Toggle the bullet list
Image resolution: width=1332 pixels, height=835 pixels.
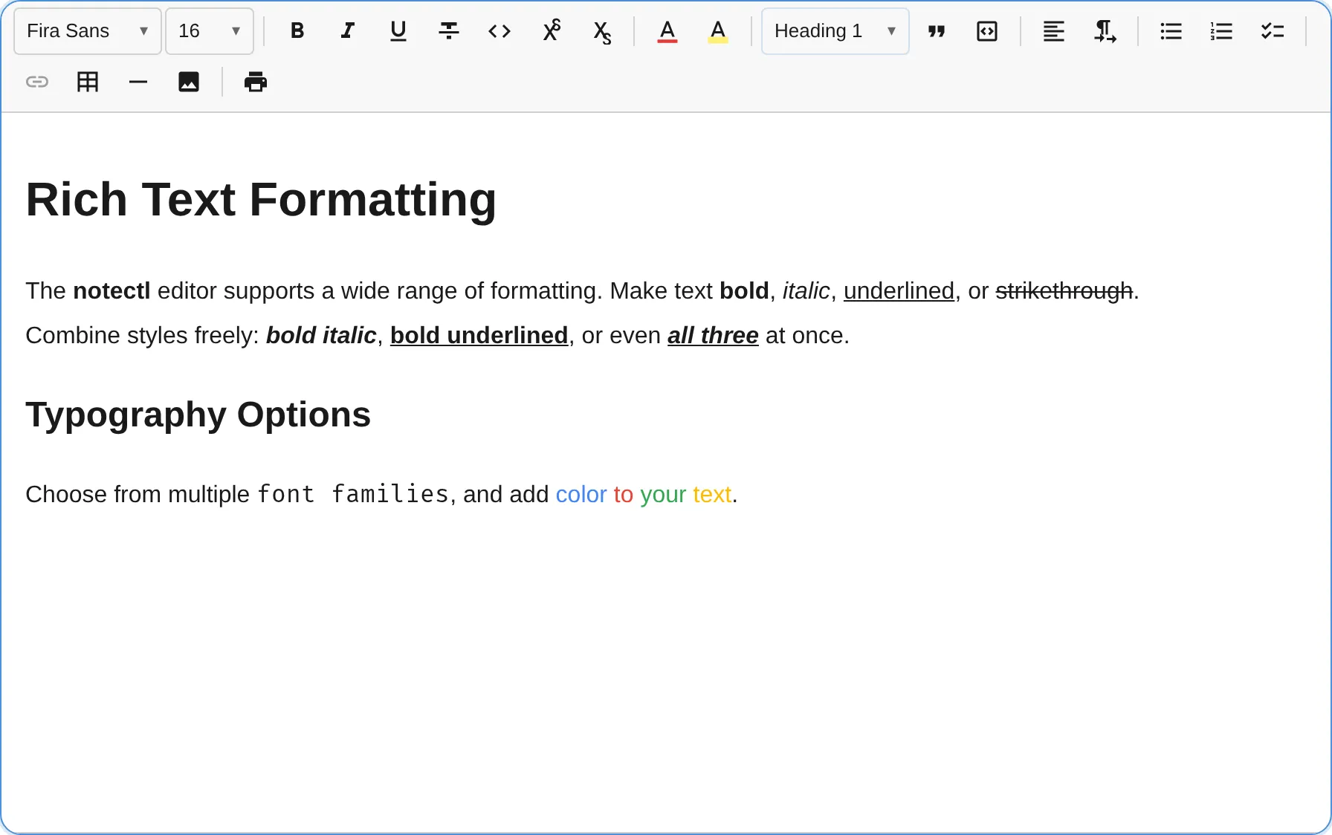coord(1170,31)
